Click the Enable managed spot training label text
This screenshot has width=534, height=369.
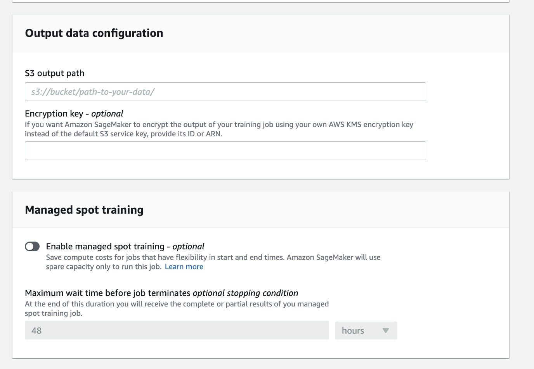click(x=105, y=247)
